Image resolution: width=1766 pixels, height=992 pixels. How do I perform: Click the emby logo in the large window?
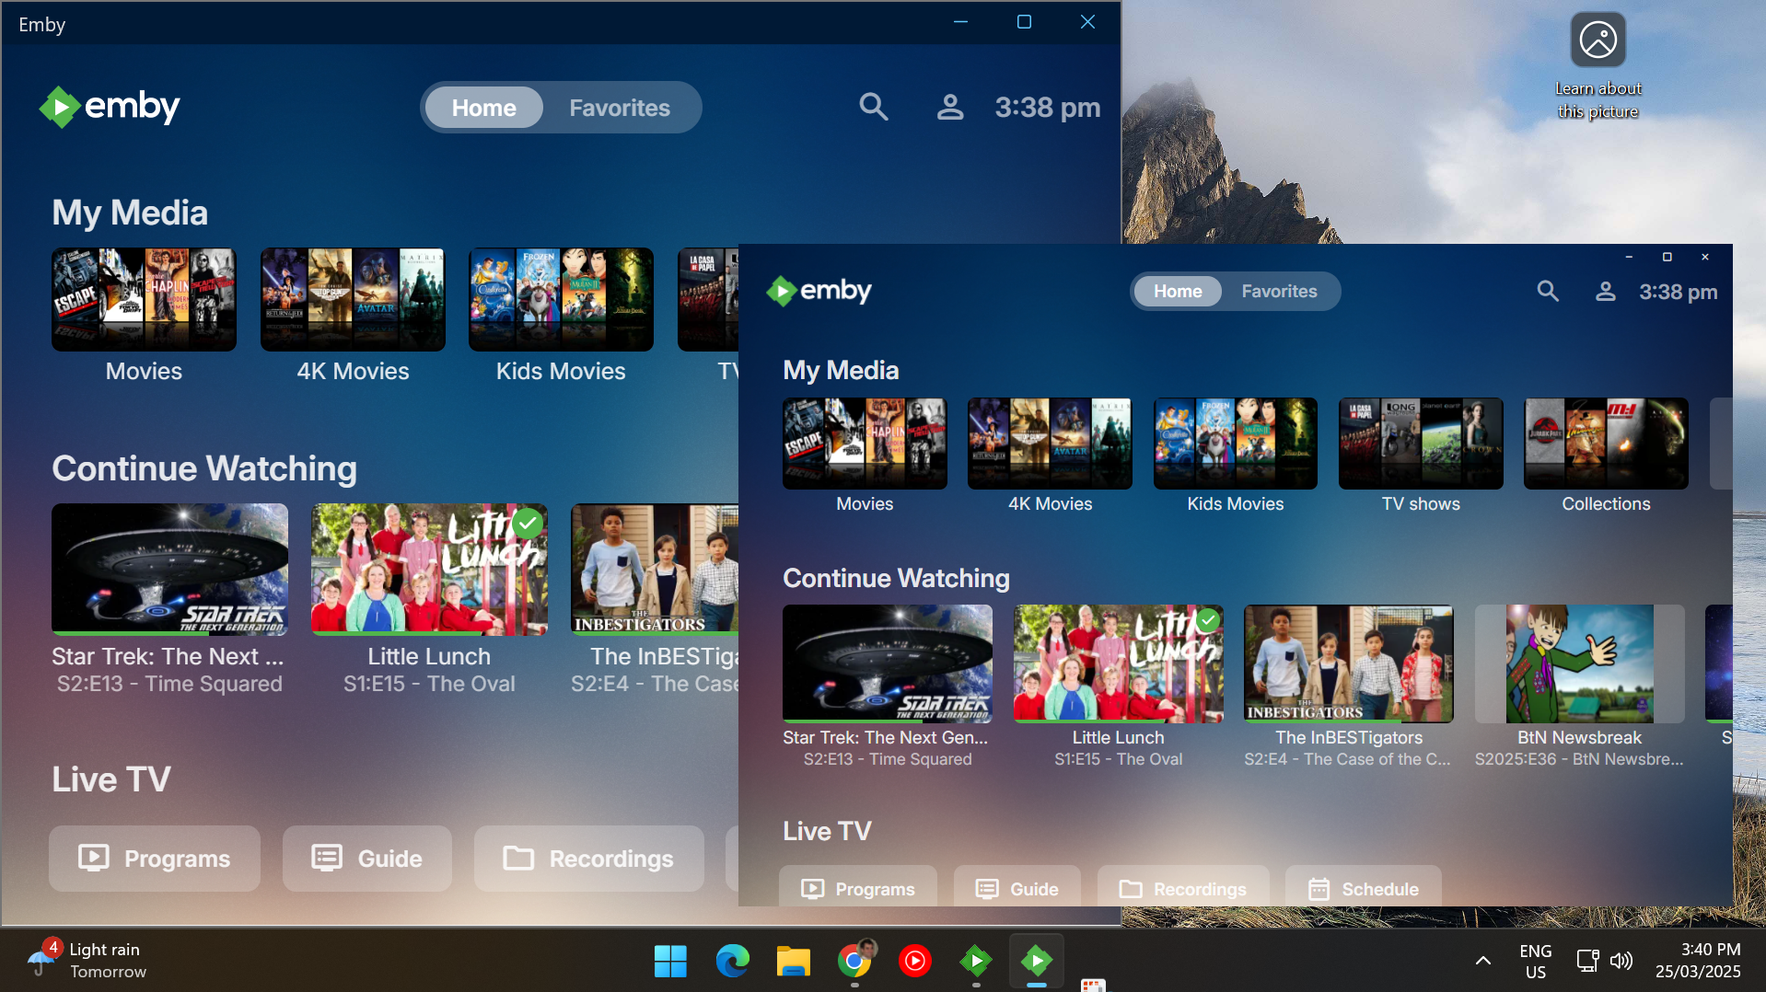click(110, 107)
